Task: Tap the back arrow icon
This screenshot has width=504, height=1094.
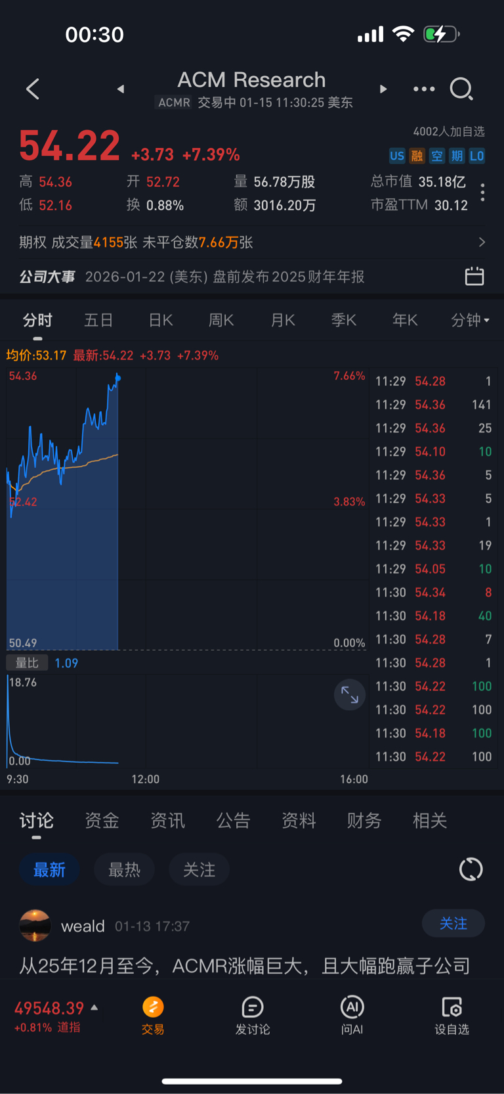Action: pyautogui.click(x=33, y=89)
